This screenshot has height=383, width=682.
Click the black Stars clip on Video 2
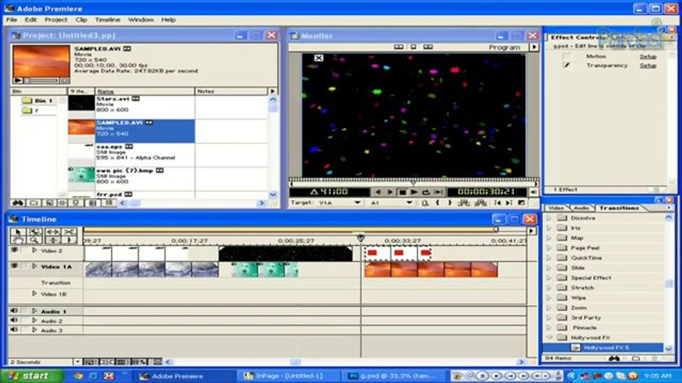click(286, 253)
